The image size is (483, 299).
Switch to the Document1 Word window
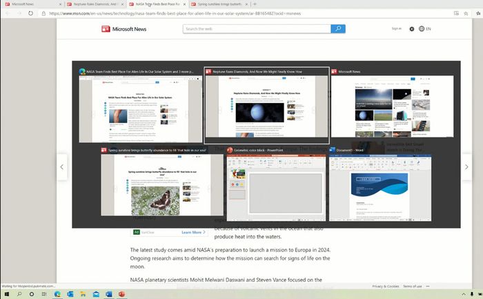(x=380, y=184)
